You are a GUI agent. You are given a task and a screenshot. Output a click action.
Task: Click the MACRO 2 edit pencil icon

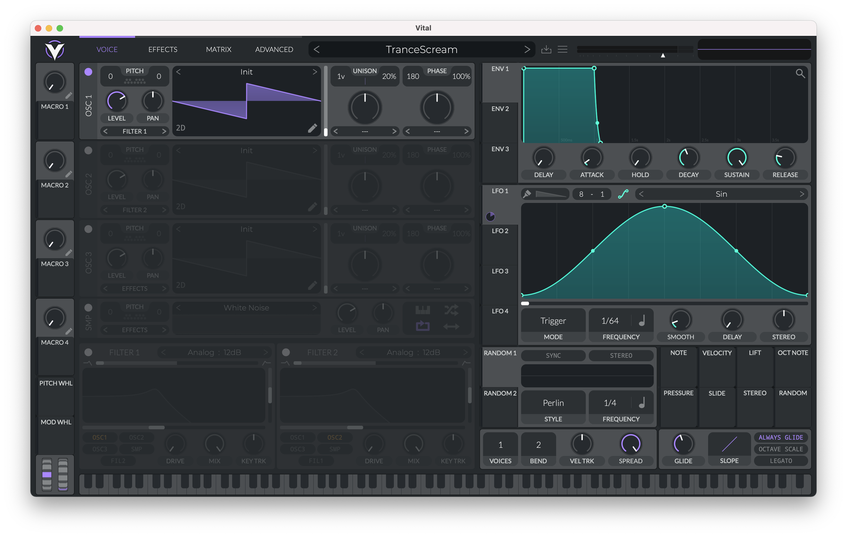[68, 174]
